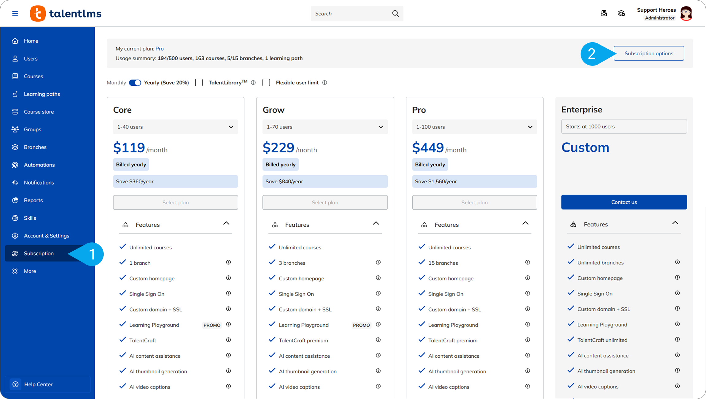
Task: Show info for Flexible user limit
Action: [325, 83]
